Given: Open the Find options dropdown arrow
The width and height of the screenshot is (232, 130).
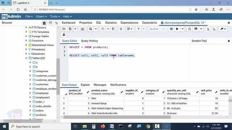Looking at the screenshot, I should pos(96,29).
